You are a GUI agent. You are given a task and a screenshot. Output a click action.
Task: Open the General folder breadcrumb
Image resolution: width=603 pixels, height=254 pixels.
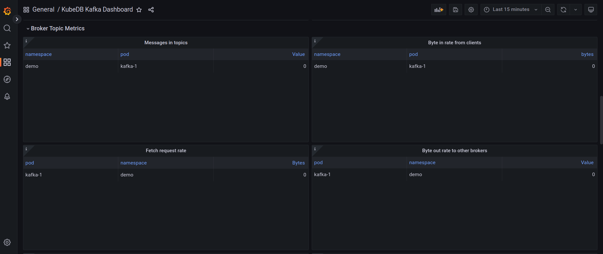(43, 10)
